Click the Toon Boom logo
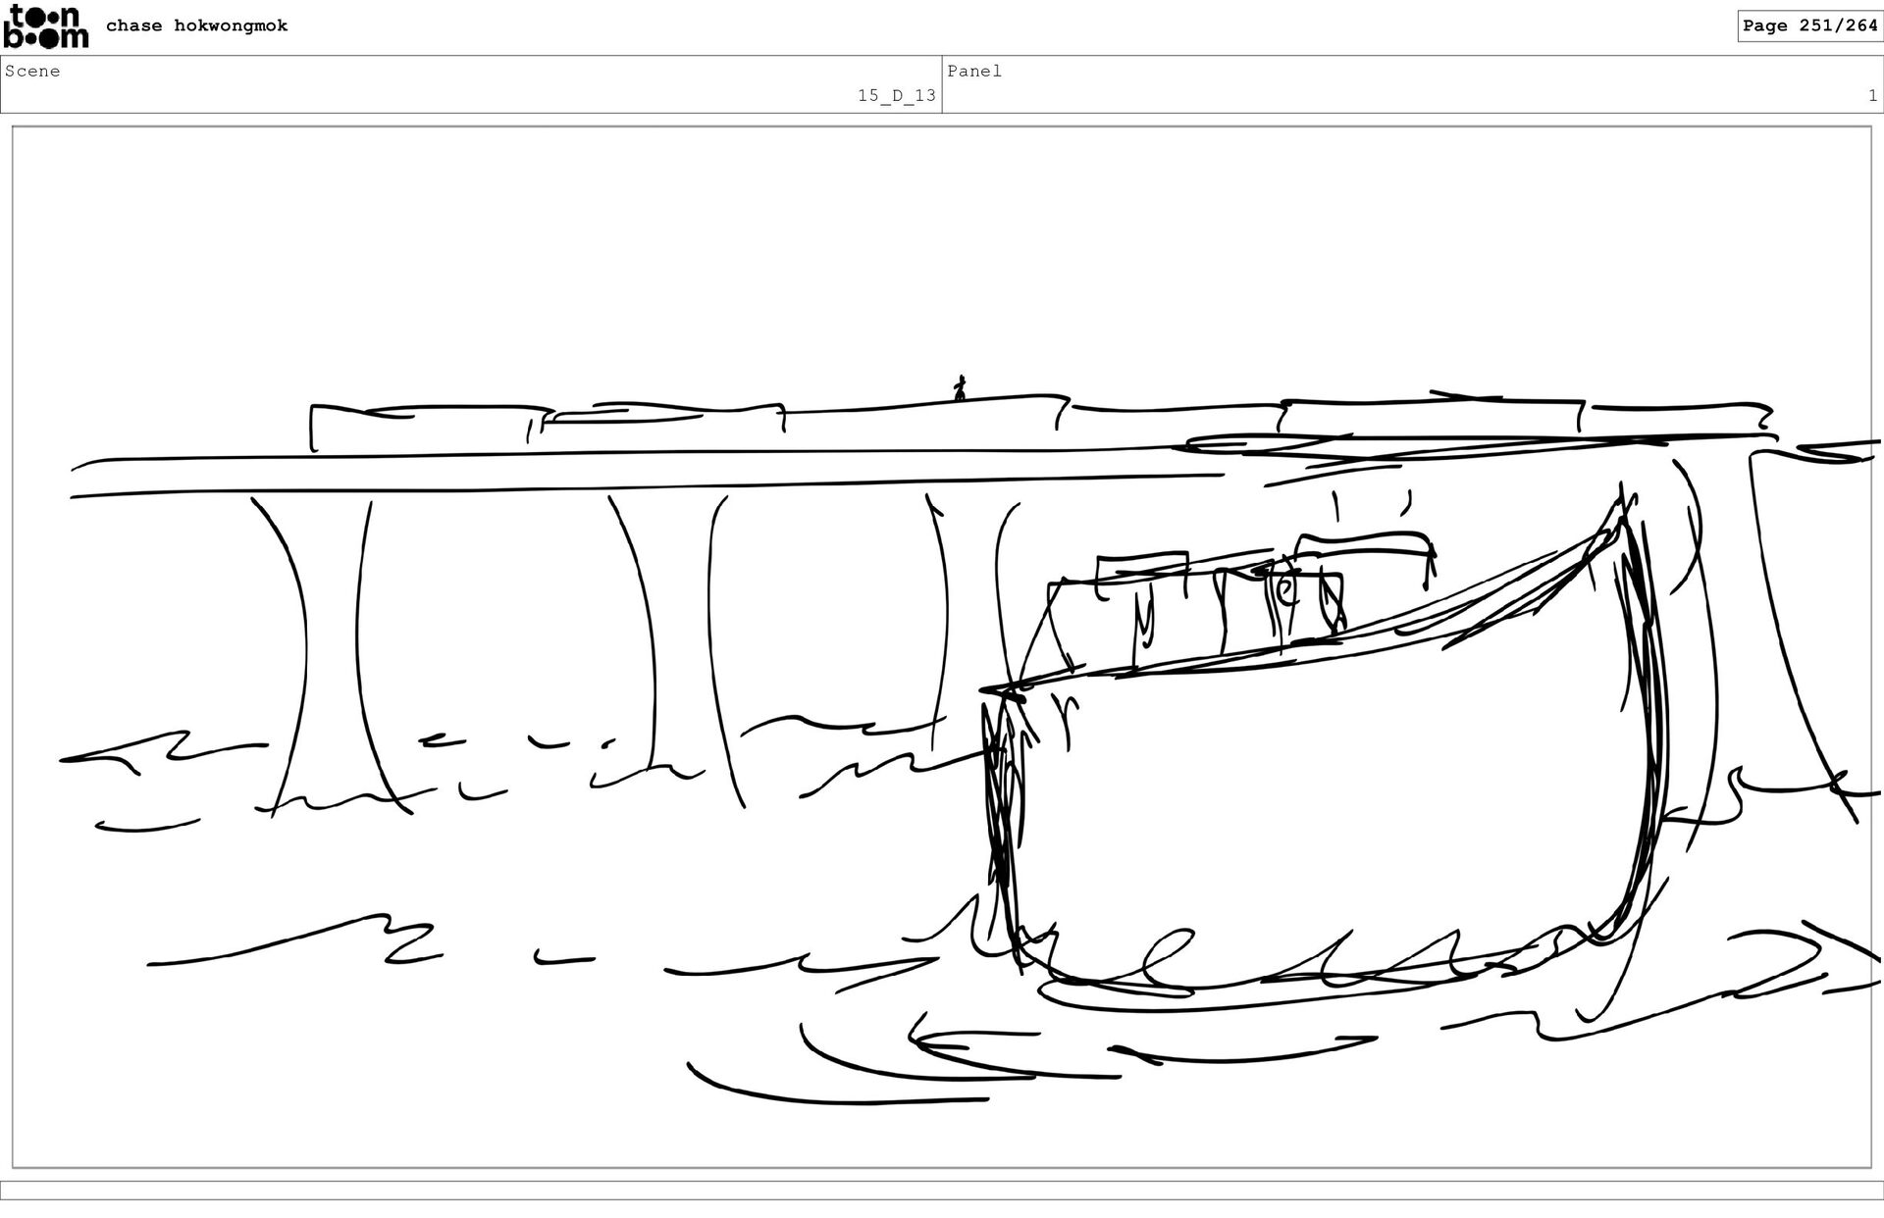 tap(46, 26)
